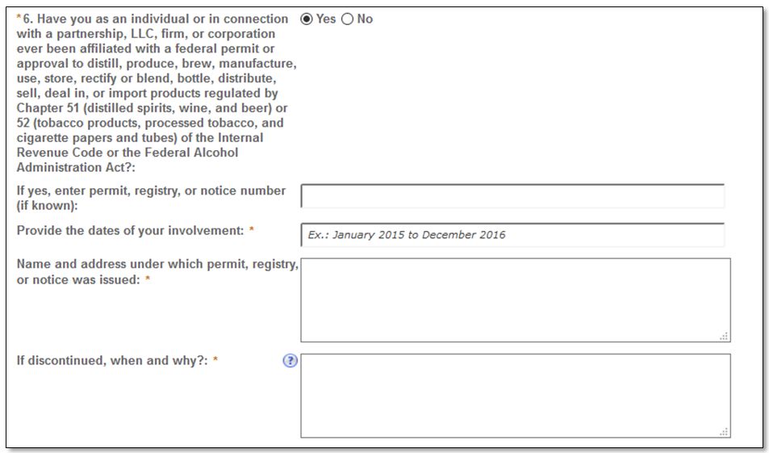The width and height of the screenshot is (769, 453).
Task: Click the "Yes" label text
Action: [326, 19]
